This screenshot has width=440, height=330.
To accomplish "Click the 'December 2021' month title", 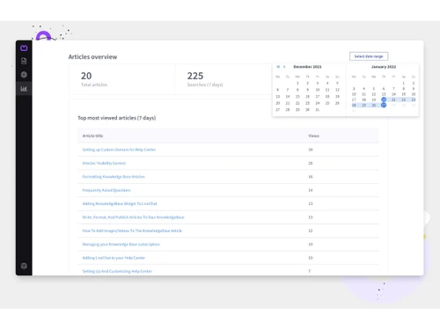I will tap(307, 67).
